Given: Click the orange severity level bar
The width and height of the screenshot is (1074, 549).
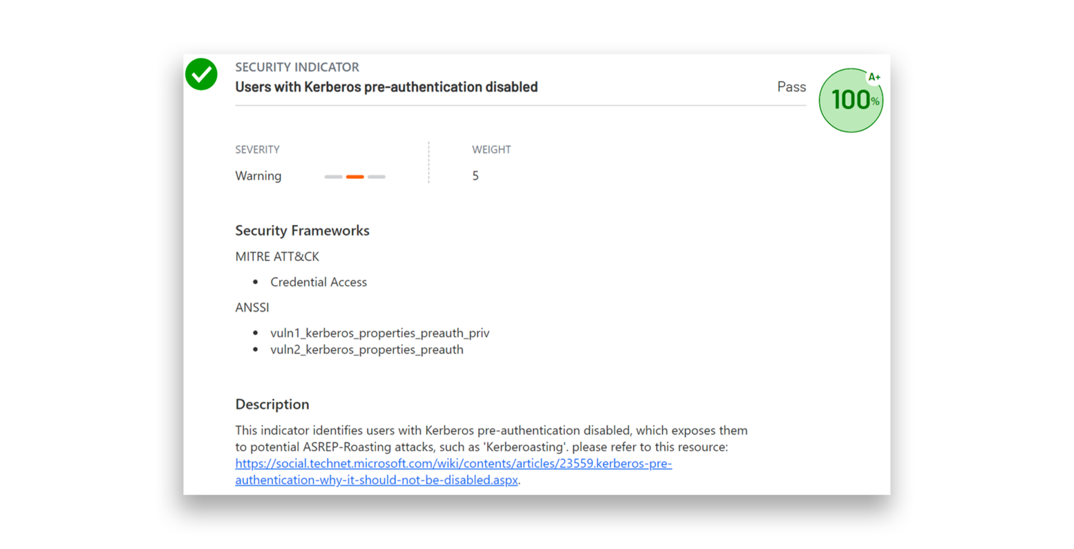Looking at the screenshot, I should pos(355,177).
